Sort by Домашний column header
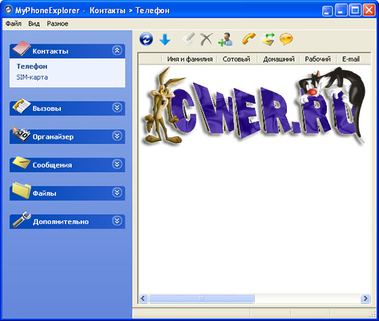The height and width of the screenshot is (321, 379). 278,59
